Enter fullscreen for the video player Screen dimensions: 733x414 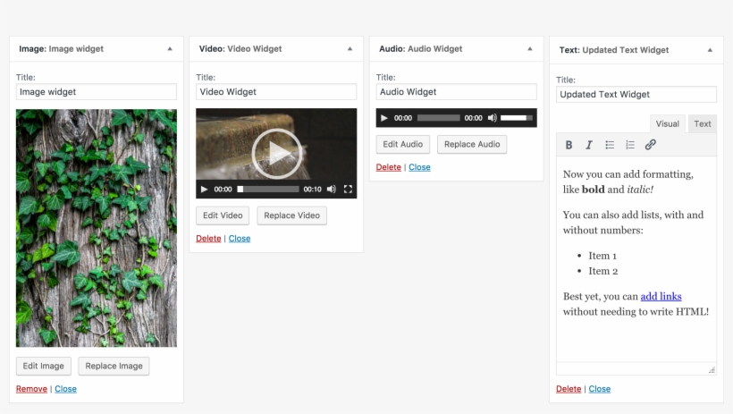coord(349,190)
